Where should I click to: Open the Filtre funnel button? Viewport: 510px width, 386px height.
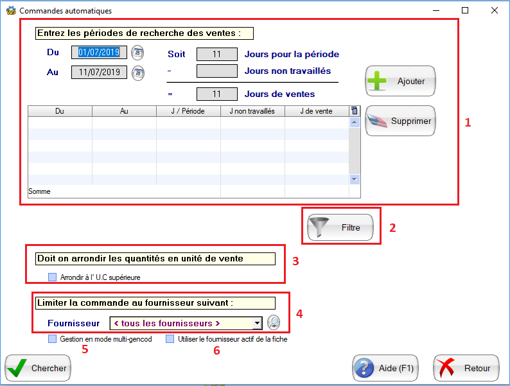click(x=340, y=227)
